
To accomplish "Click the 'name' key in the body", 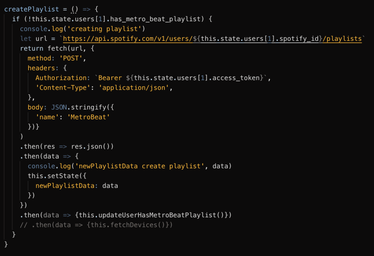I will click(47, 117).
